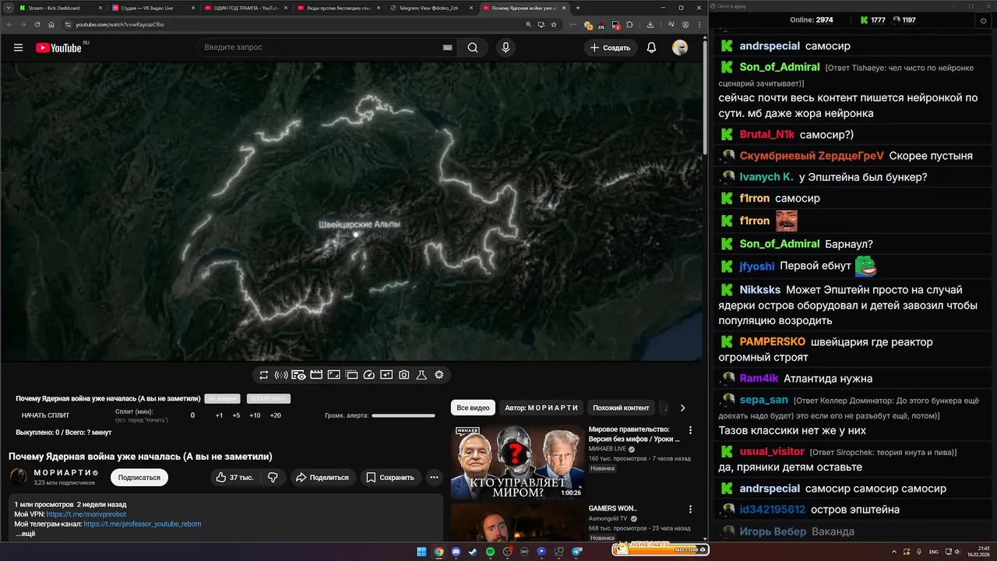Bookmark this page with the star
Viewport: 997px width, 561px height.
click(x=554, y=24)
